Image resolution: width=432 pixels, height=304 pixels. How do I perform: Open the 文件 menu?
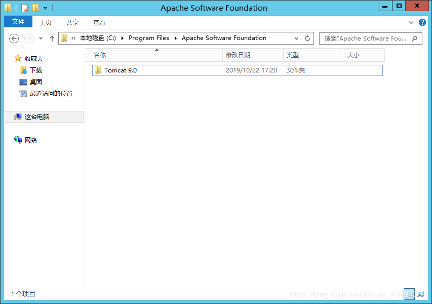tap(18, 22)
